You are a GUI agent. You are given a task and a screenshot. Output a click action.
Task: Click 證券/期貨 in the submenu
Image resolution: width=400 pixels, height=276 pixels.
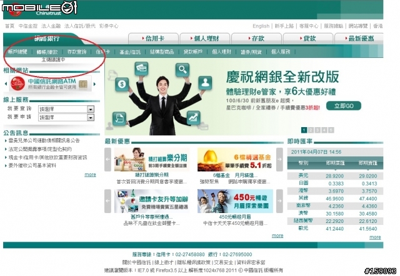(251, 52)
